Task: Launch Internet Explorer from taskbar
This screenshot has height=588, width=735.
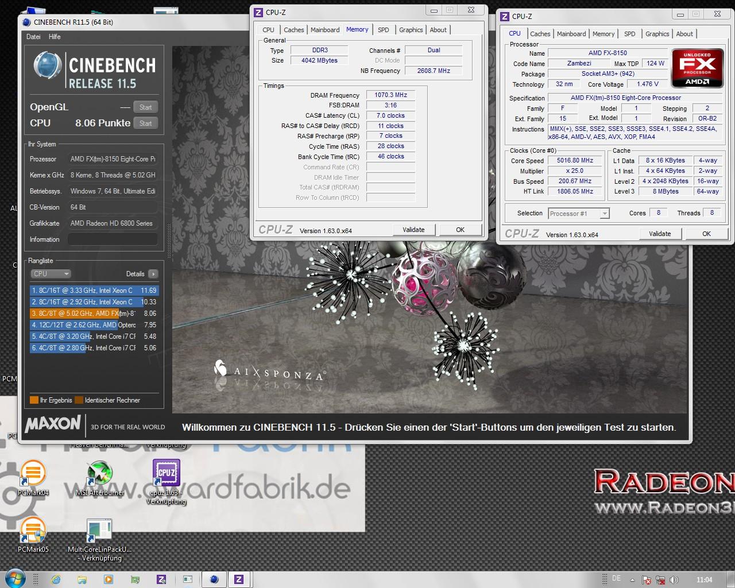Action: 56,579
